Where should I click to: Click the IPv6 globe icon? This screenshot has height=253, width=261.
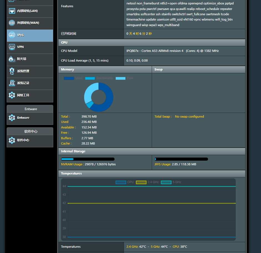(x=12, y=35)
